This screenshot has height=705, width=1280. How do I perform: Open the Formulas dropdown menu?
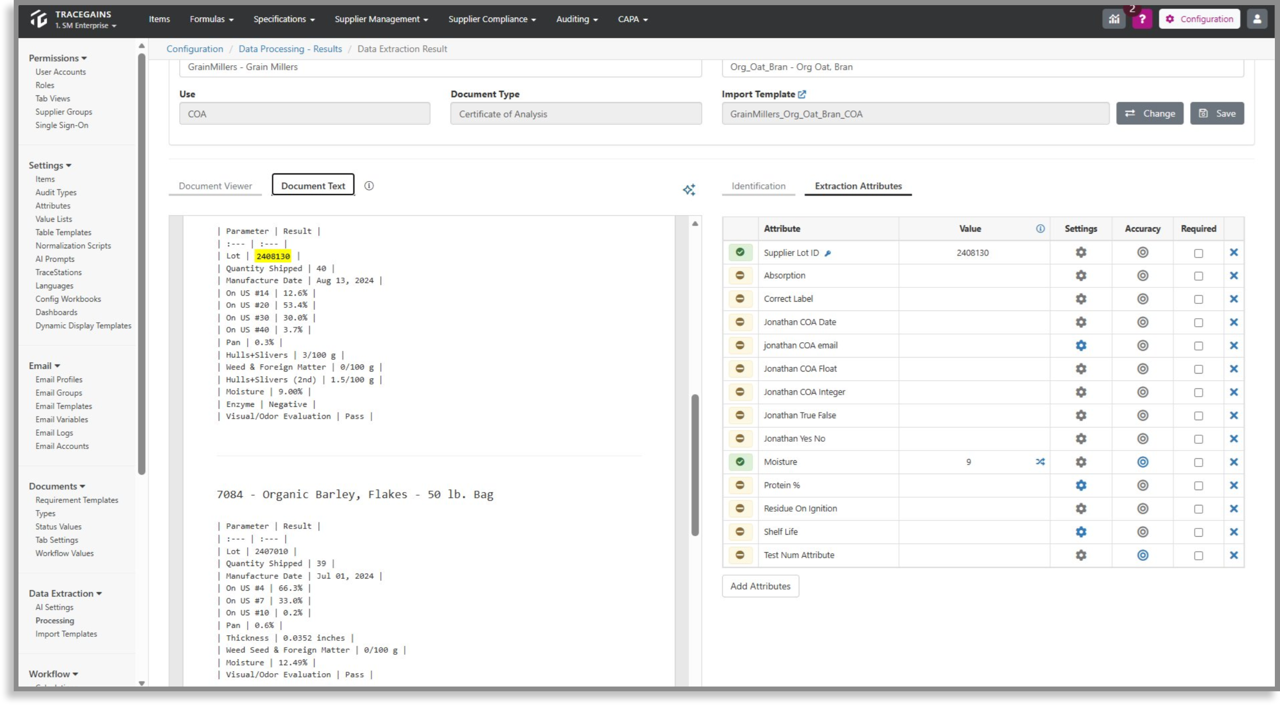coord(212,19)
